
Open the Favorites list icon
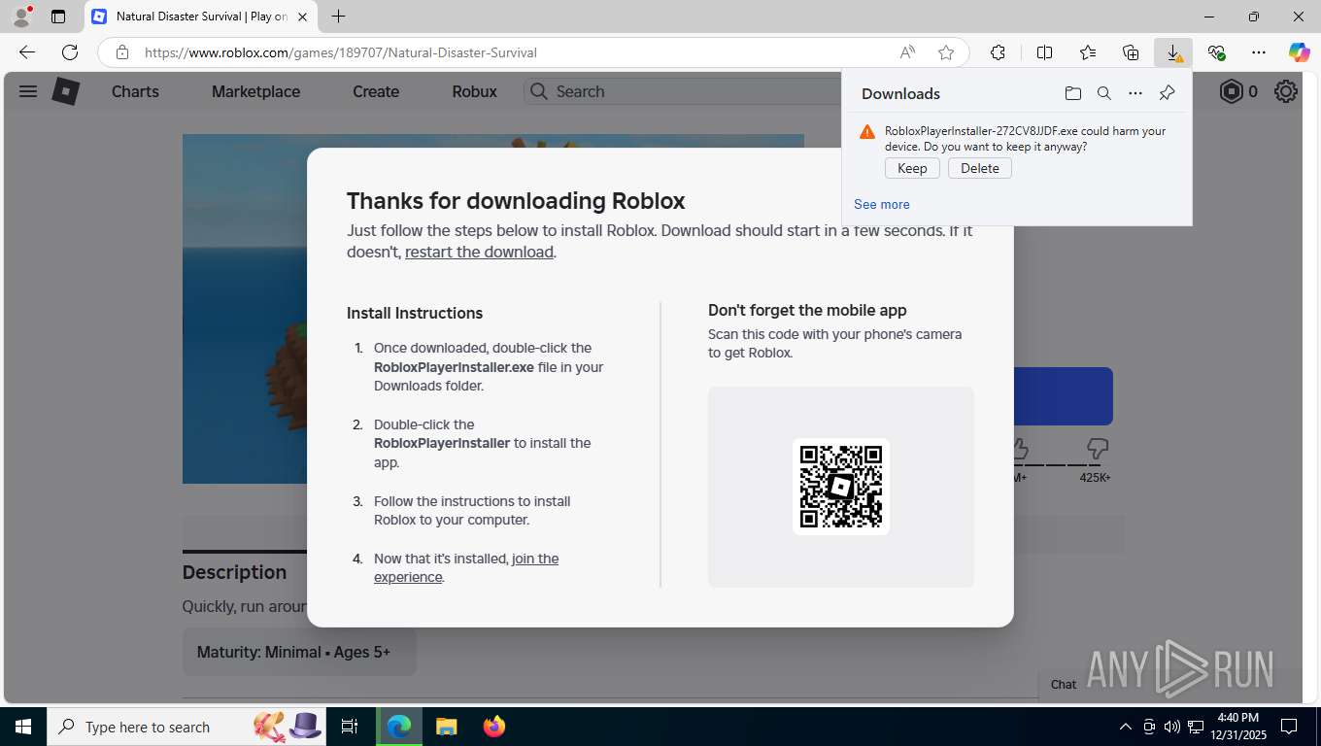(x=1088, y=52)
